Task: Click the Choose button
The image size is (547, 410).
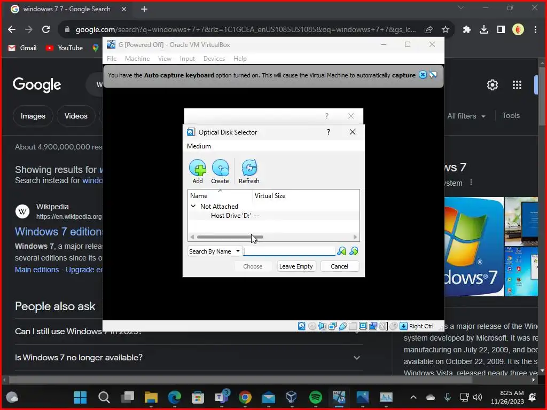Action: [x=253, y=266]
